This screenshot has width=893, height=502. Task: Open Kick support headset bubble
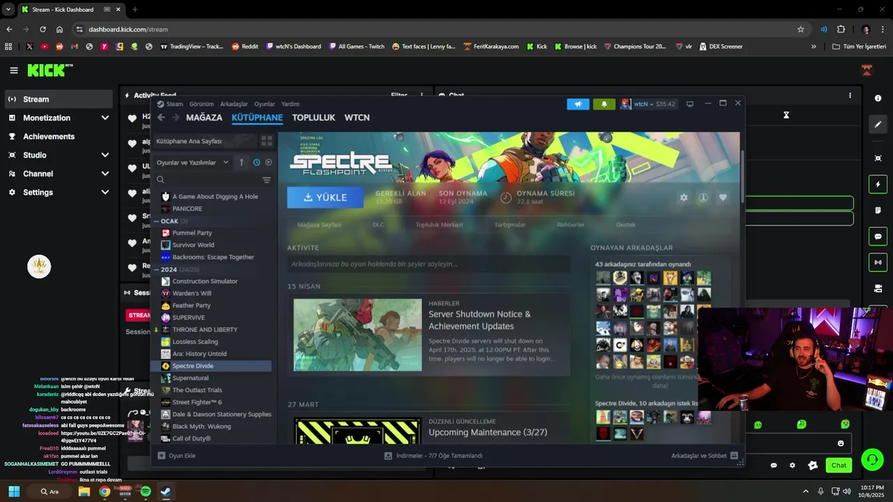(x=872, y=459)
